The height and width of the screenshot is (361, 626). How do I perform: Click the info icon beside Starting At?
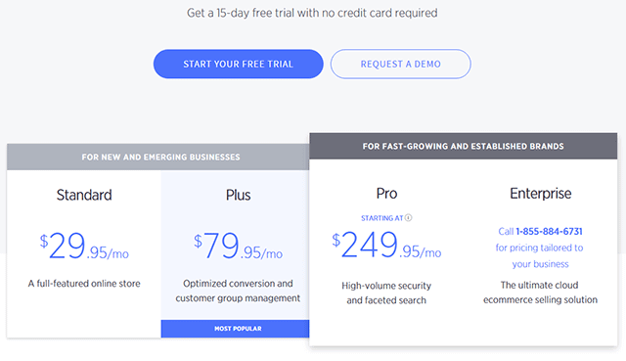pos(408,217)
